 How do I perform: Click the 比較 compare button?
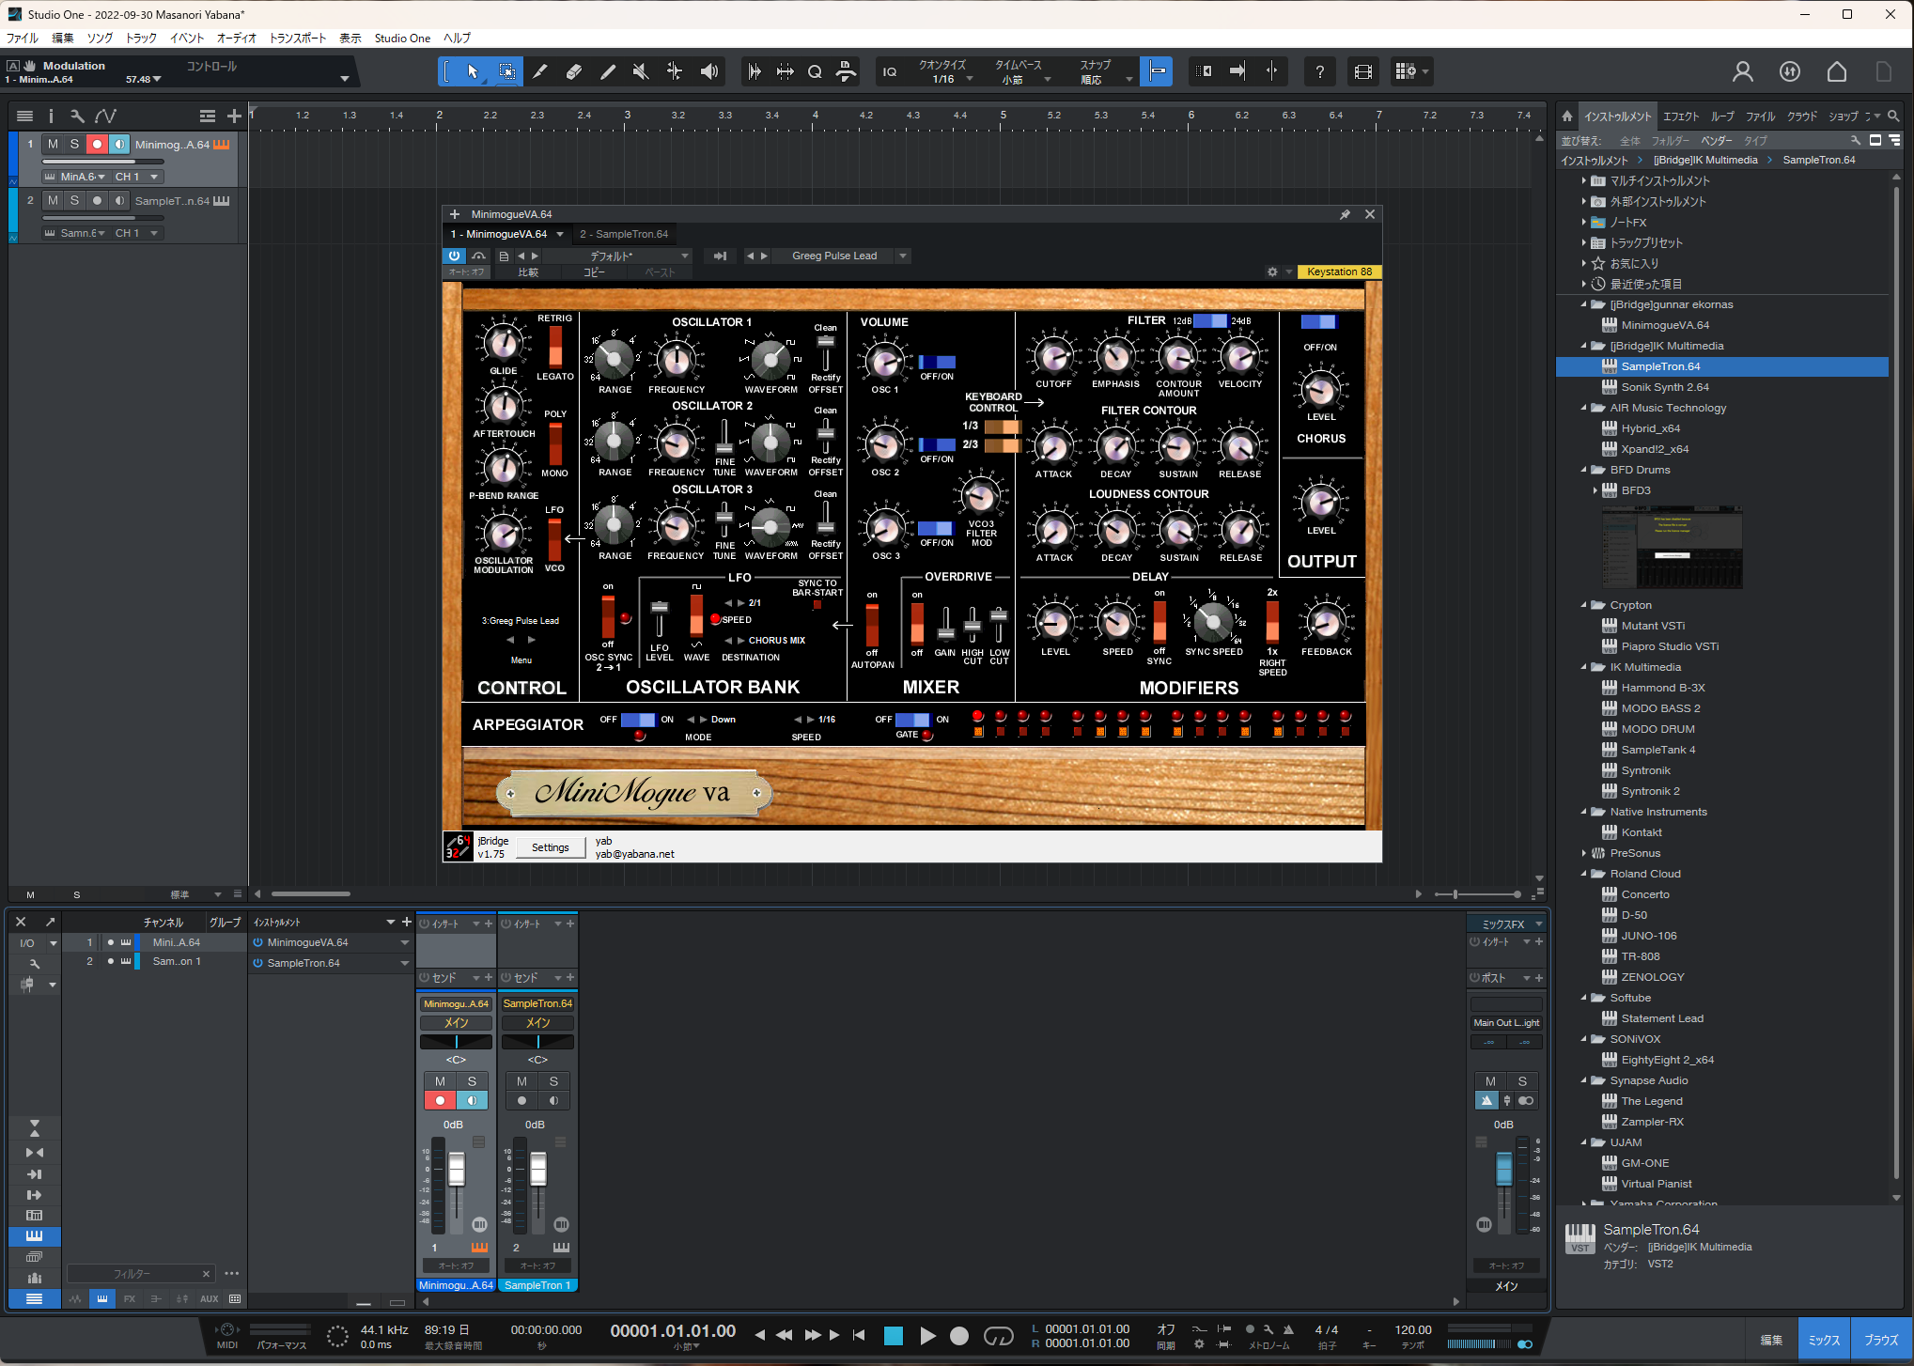tap(528, 272)
